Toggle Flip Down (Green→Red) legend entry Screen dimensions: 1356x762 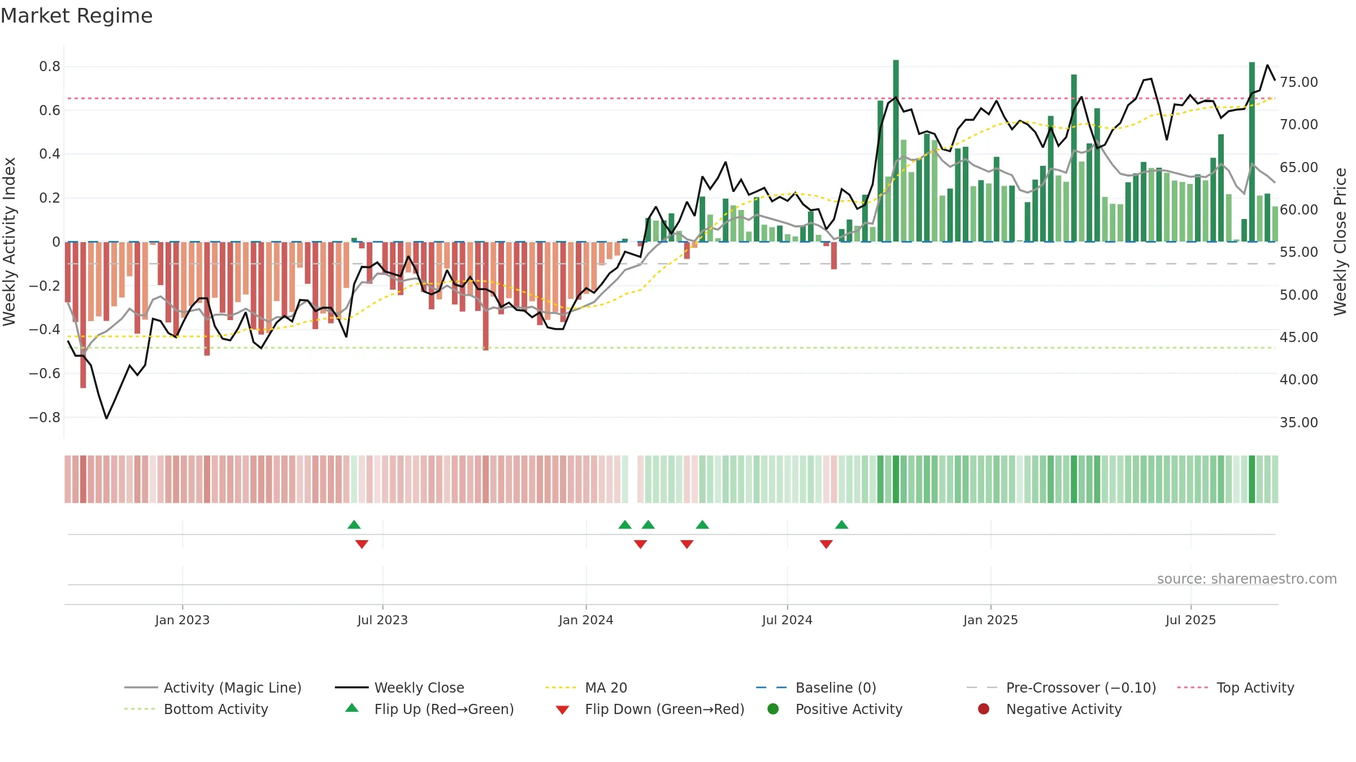pyautogui.click(x=650, y=709)
